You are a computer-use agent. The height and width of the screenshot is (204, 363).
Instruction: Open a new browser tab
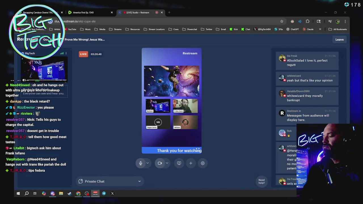[x=169, y=12]
